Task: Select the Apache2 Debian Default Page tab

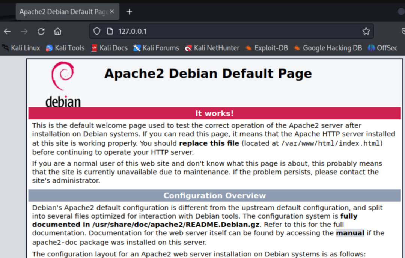Action: click(x=68, y=12)
